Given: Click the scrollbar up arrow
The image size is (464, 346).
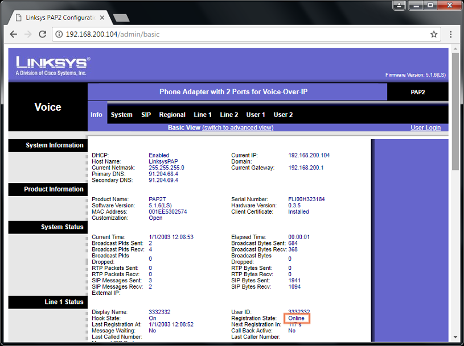Looking at the screenshot, I should [x=455, y=48].
